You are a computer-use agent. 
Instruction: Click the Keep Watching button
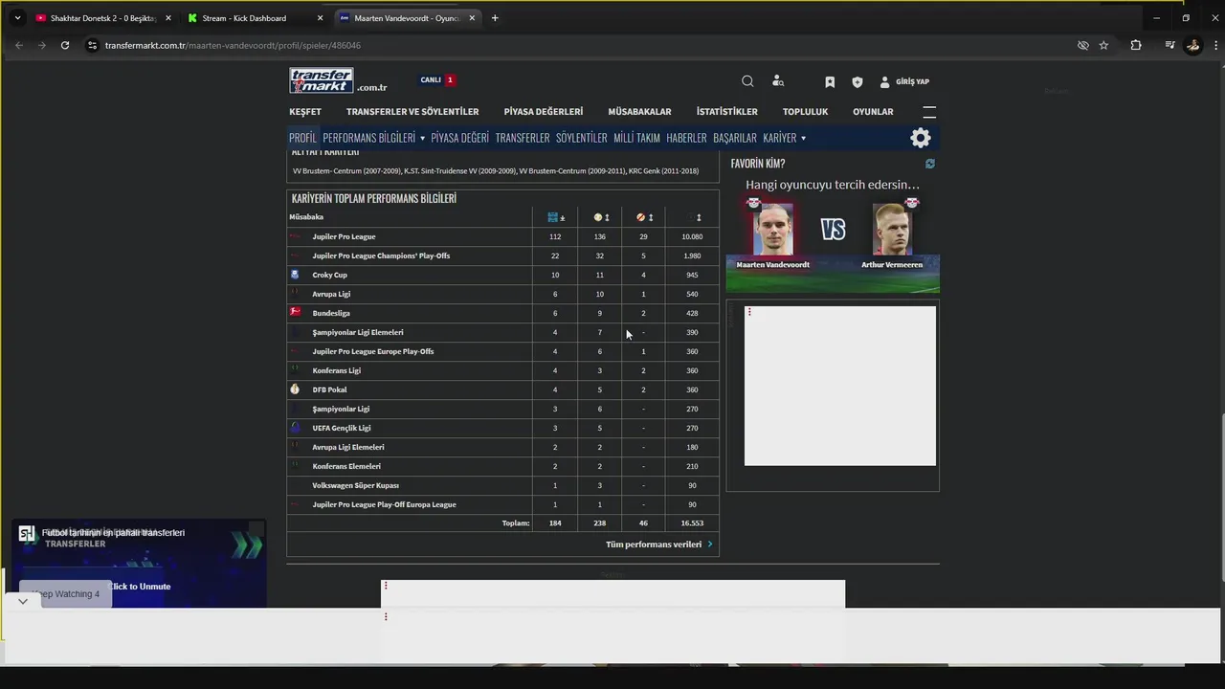(x=65, y=594)
